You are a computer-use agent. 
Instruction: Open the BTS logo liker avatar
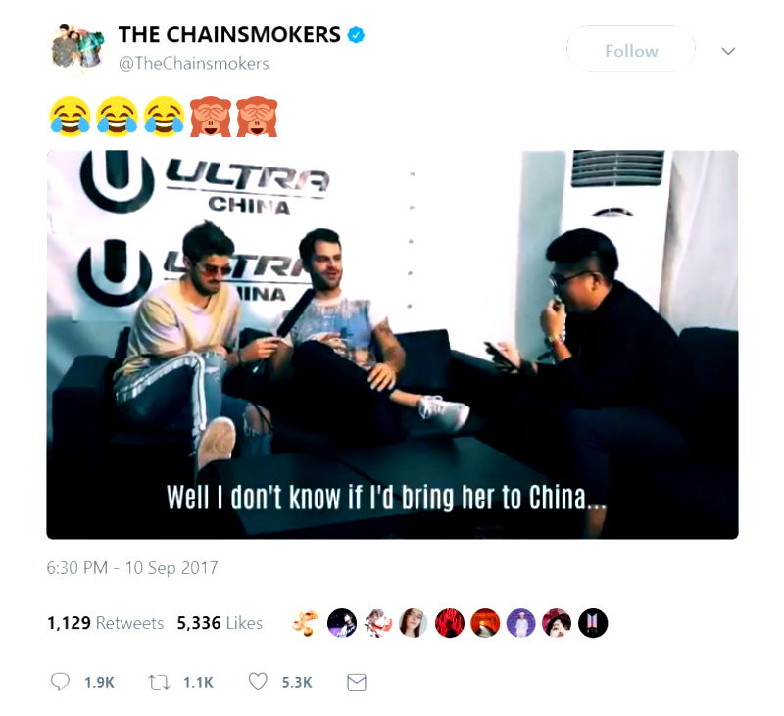click(x=593, y=623)
